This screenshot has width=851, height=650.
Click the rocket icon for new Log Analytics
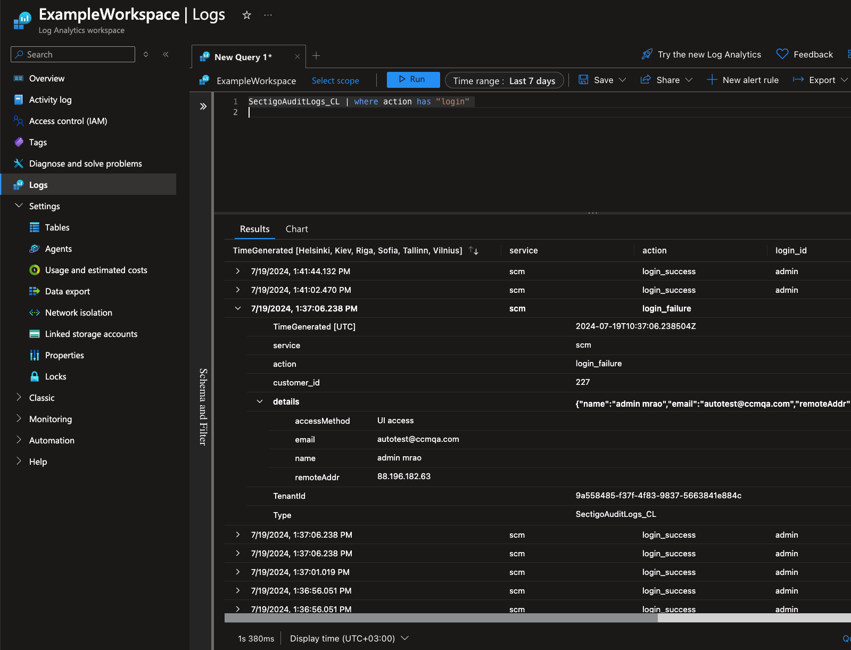tap(647, 54)
